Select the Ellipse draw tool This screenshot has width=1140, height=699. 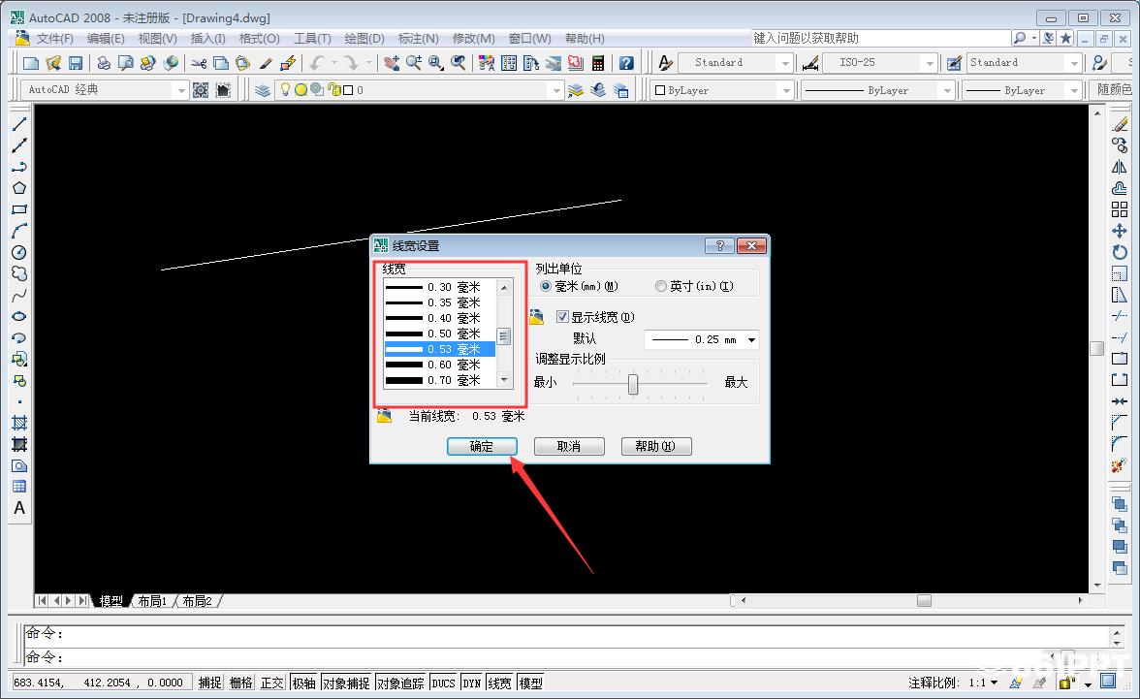pyautogui.click(x=19, y=316)
